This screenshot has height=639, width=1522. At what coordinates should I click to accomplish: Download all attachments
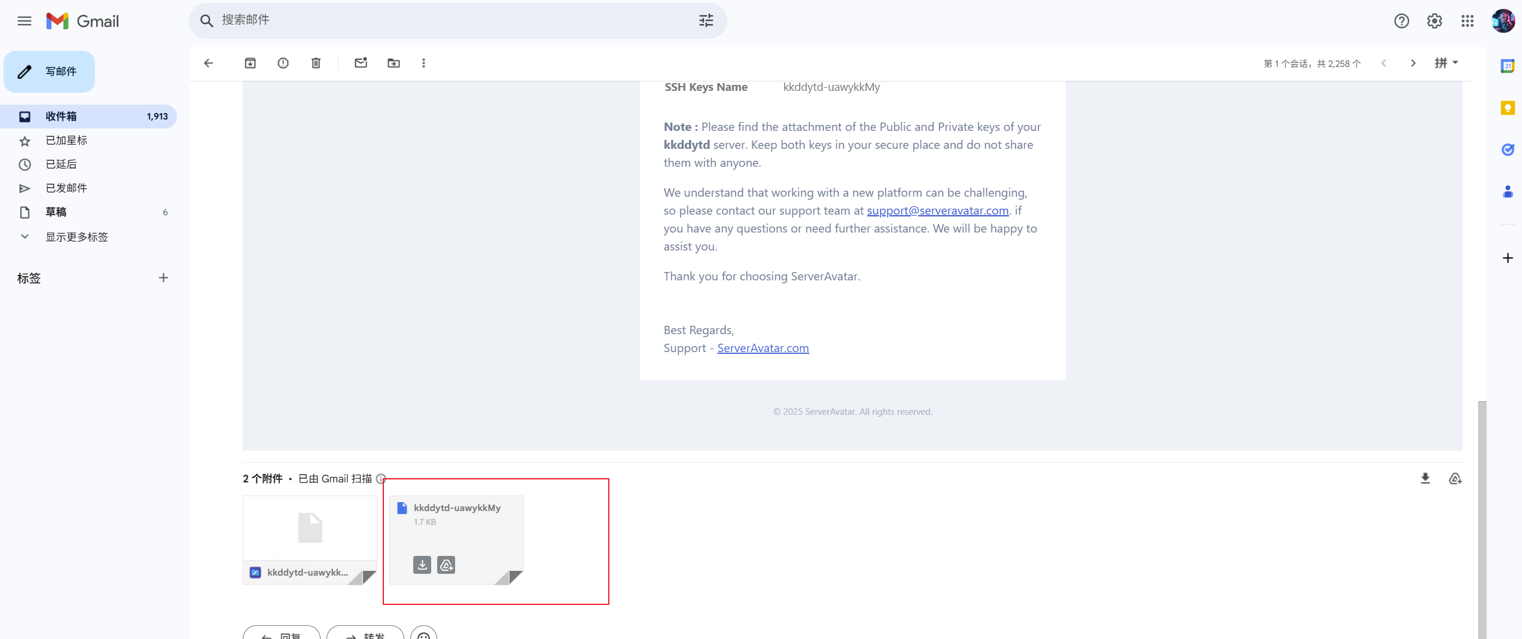[1426, 479]
